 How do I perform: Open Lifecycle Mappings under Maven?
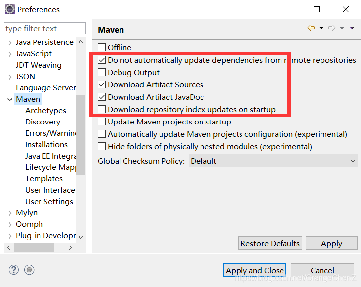pos(50,167)
